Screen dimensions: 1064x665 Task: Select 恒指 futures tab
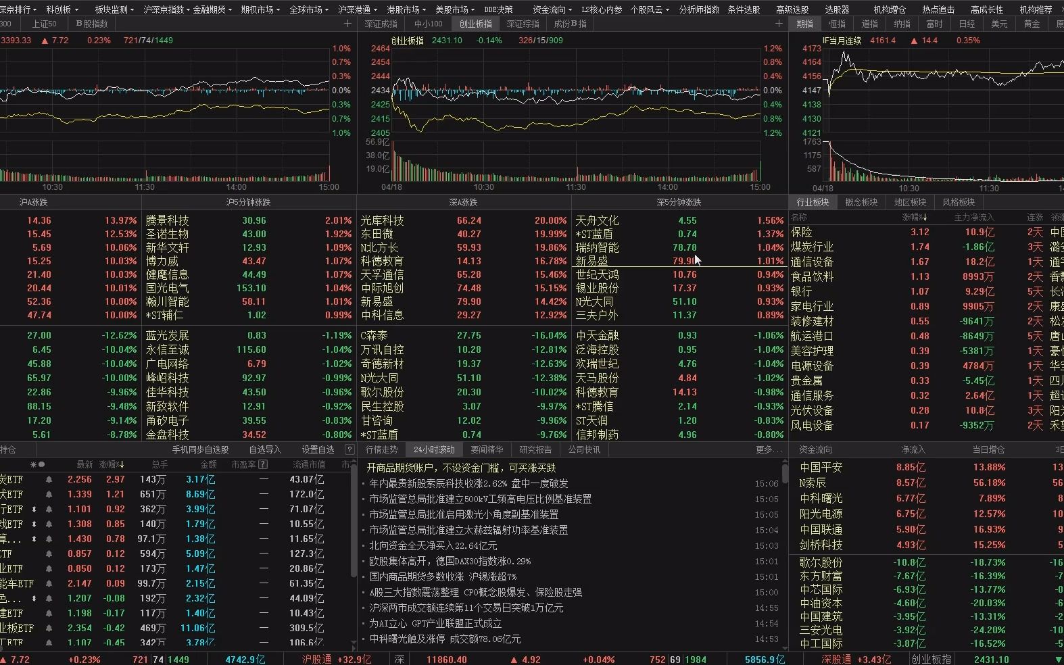[838, 24]
